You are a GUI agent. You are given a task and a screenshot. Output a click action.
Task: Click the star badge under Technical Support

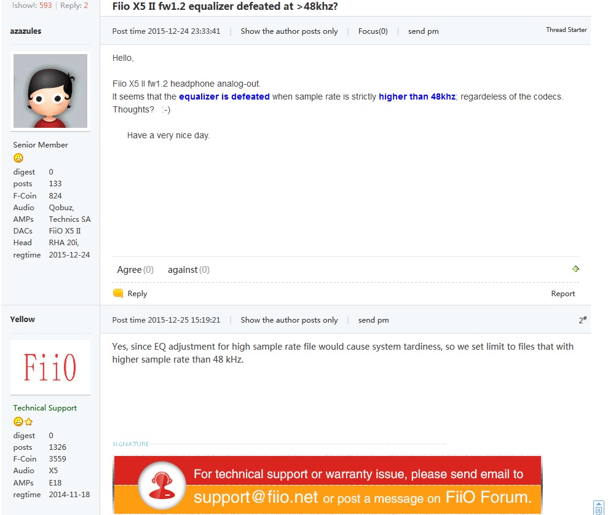click(29, 422)
